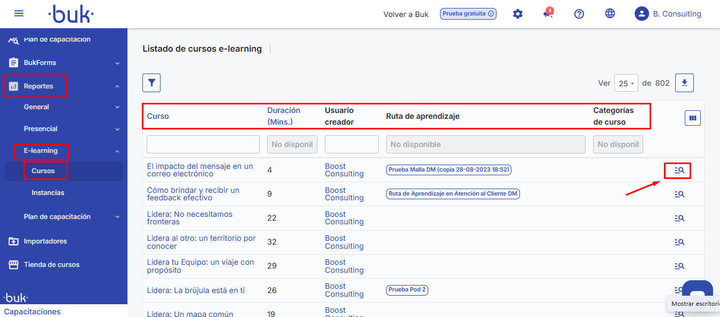The image size is (720, 317).
Task: View details of first course row
Action: (x=679, y=170)
